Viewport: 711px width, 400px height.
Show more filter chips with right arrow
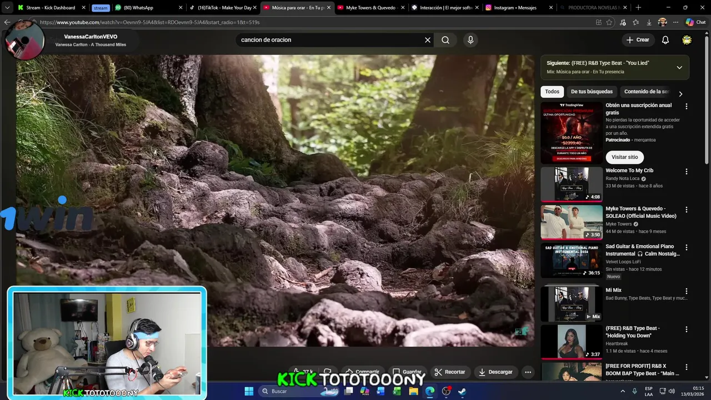pyautogui.click(x=680, y=93)
